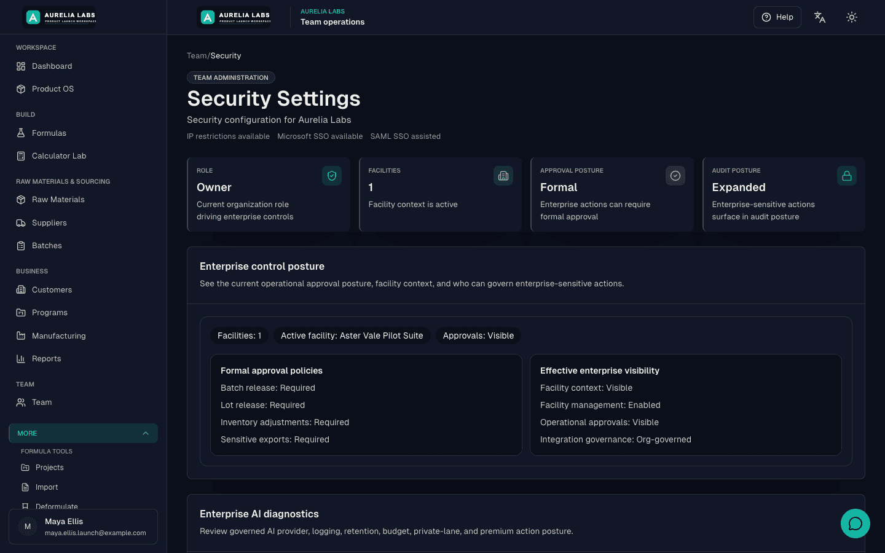
Task: Collapse the MORE section
Action: [83, 433]
